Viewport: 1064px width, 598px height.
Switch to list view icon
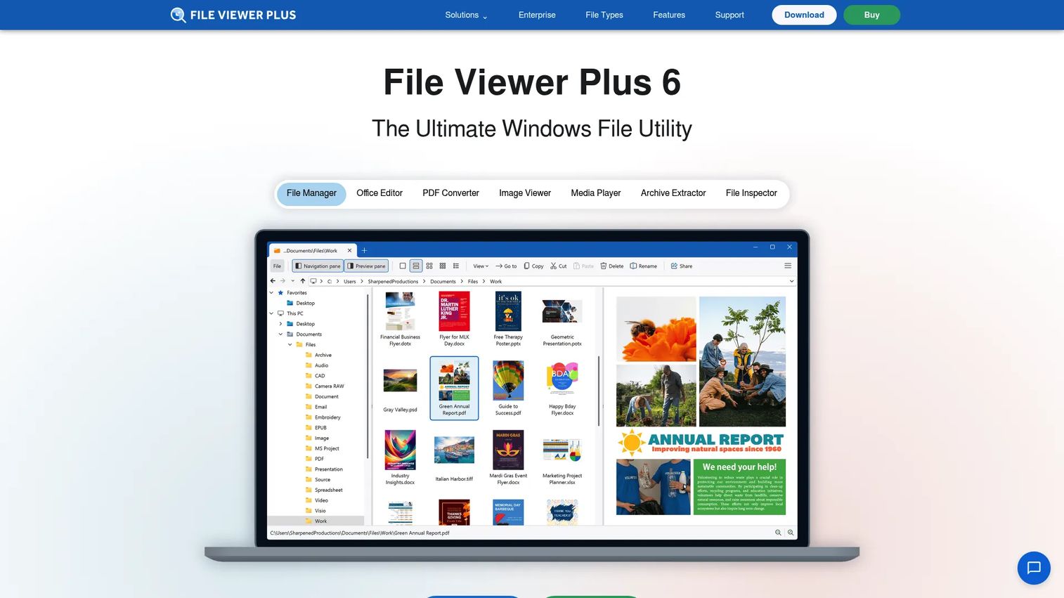tap(456, 266)
